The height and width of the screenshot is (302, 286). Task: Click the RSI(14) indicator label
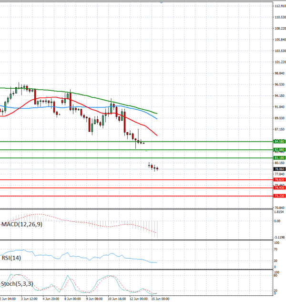click(x=11, y=258)
